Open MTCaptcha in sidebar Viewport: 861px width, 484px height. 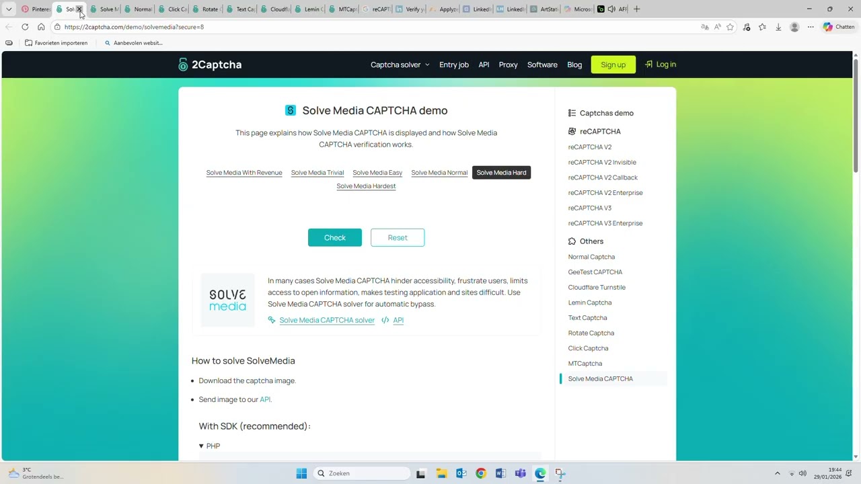pos(585,364)
